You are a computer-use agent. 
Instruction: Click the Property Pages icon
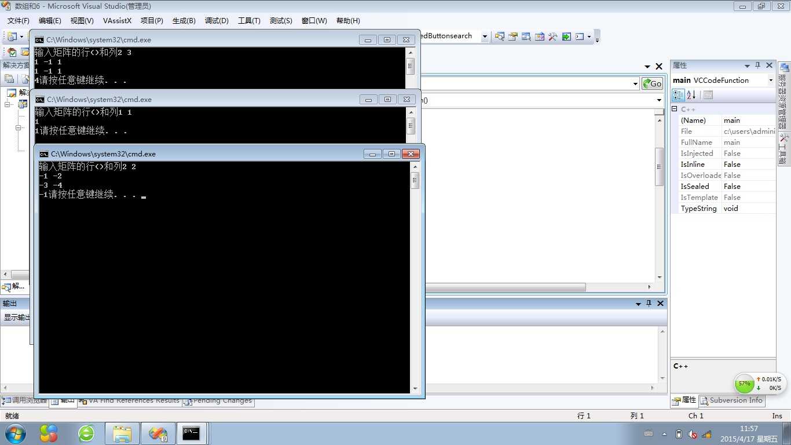click(x=708, y=95)
